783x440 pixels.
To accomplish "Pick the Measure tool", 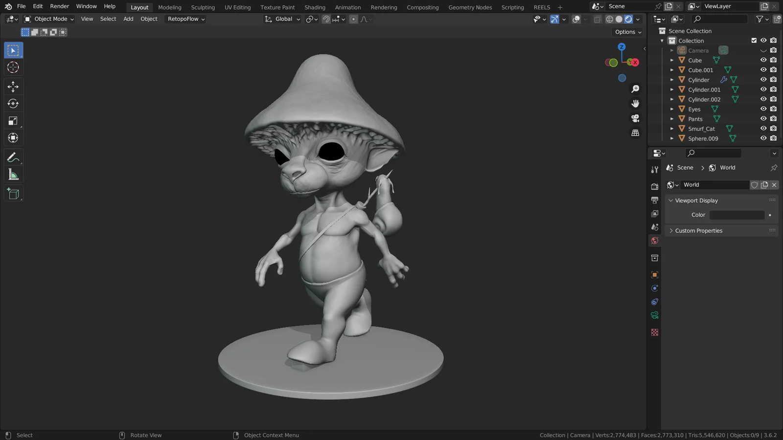I will (x=13, y=175).
